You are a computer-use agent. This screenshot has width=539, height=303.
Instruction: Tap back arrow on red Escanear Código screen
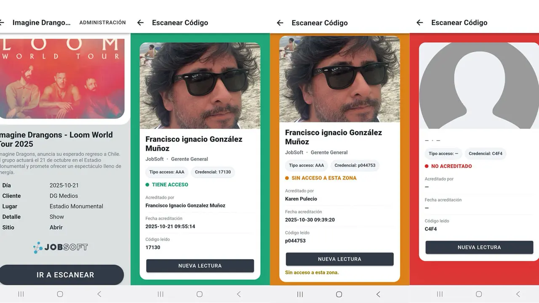pyautogui.click(x=420, y=23)
